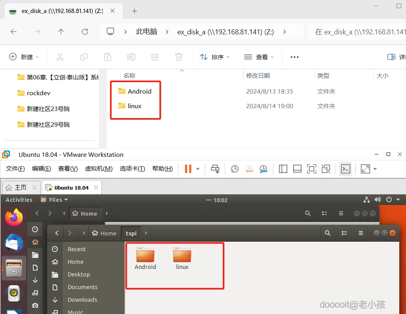Select Downloads in the Nautilus sidebar
This screenshot has height=314, width=406.
click(x=82, y=299)
